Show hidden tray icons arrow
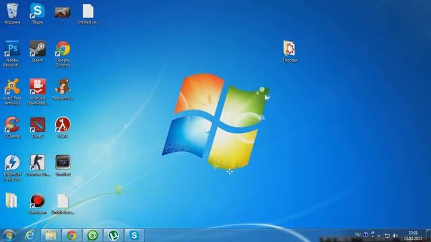 tap(378, 235)
